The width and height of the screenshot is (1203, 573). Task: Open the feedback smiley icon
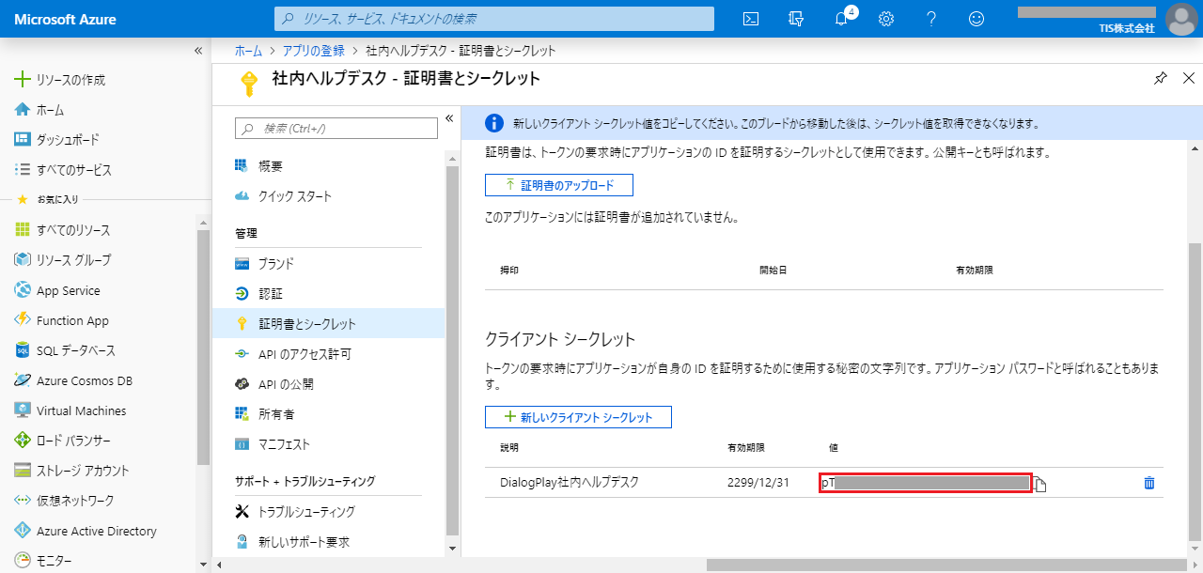pos(976,19)
